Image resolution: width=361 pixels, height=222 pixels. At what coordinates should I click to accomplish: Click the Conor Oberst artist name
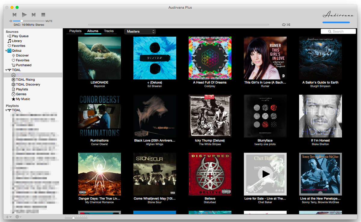click(x=100, y=144)
